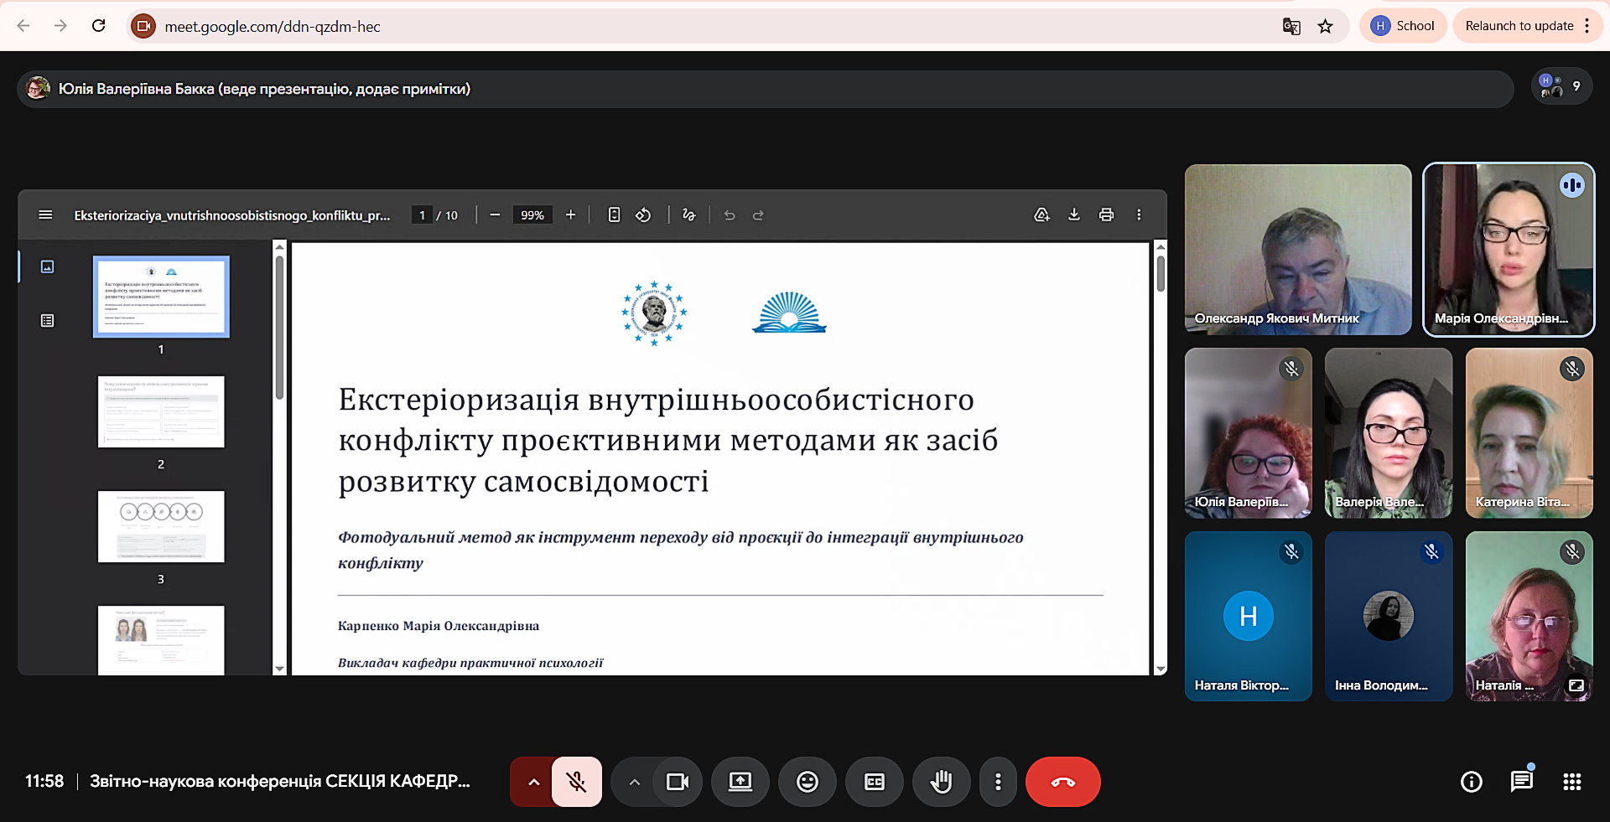Click the PDF document vertical scrollbar
The image size is (1610, 822).
[1161, 273]
